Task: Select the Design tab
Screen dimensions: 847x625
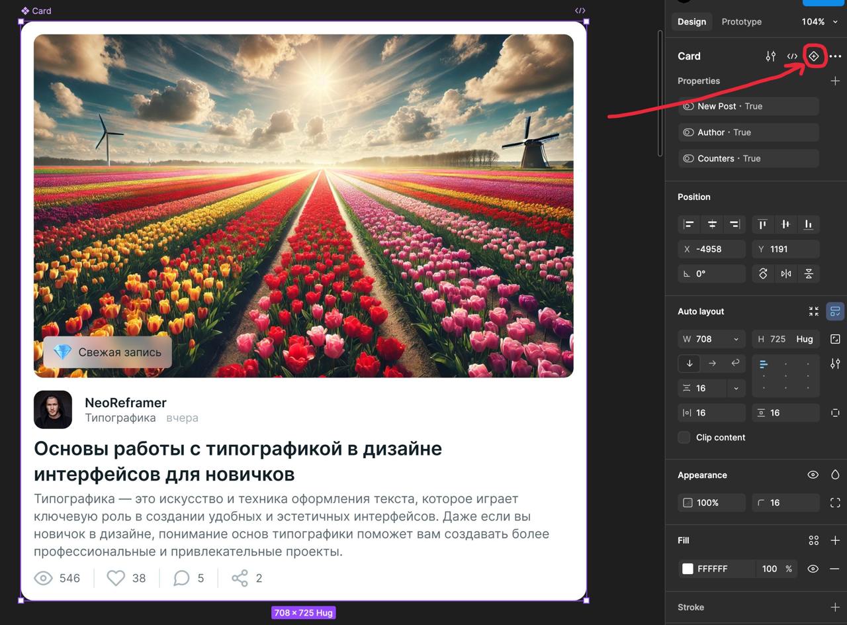Action: [x=691, y=21]
